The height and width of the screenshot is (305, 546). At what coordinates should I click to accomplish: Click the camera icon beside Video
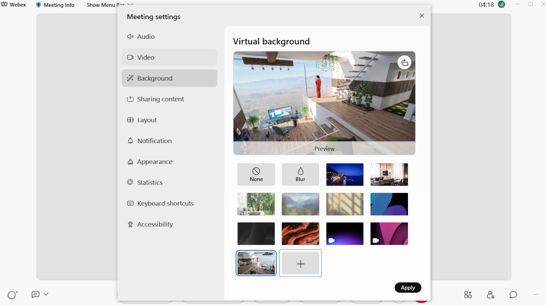[x=130, y=57]
